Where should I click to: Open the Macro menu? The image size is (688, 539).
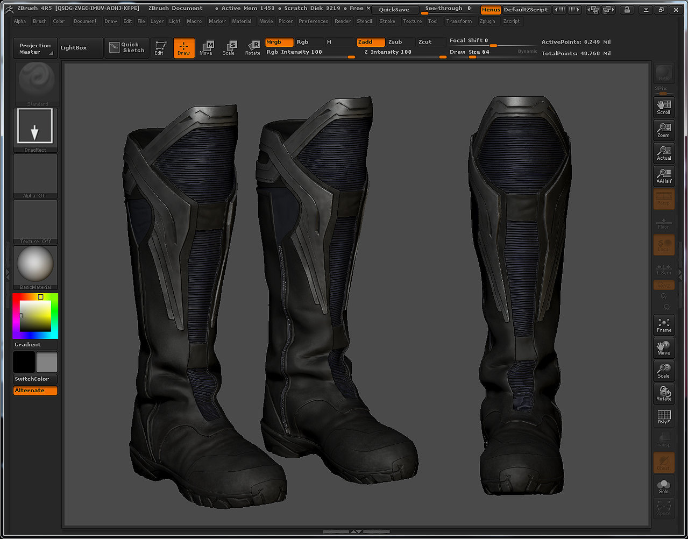click(195, 22)
